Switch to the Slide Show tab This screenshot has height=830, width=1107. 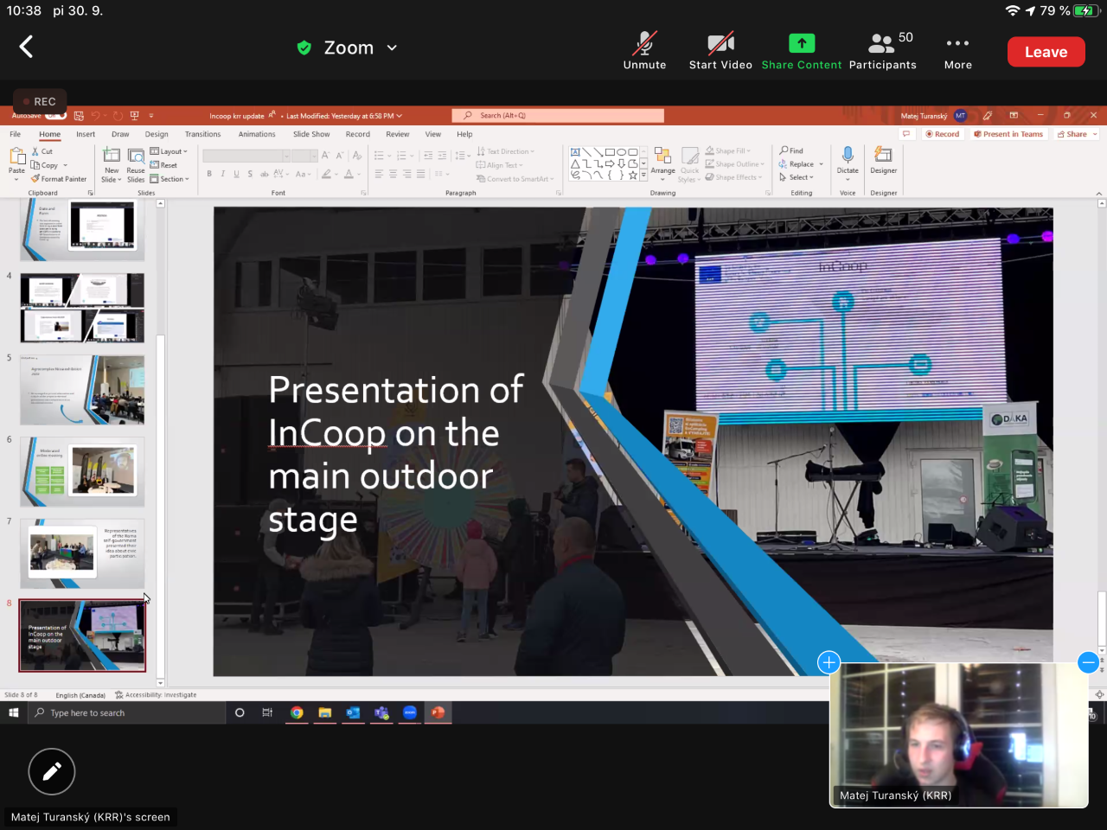tap(311, 134)
